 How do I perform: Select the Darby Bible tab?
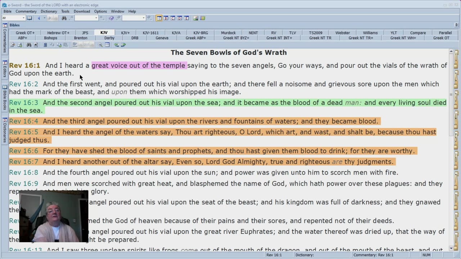click(109, 38)
